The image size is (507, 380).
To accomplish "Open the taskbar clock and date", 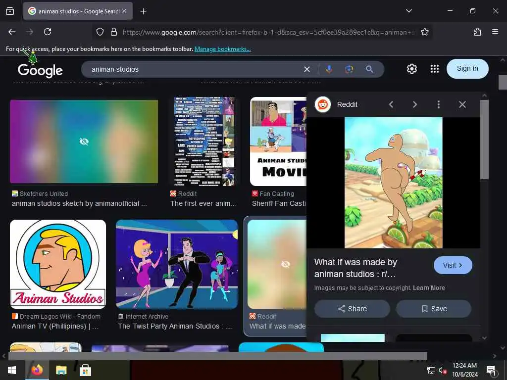I will coord(464,370).
